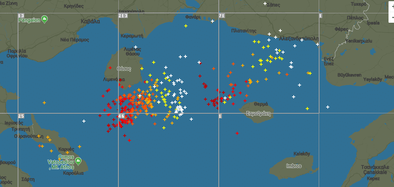
Task: Click the white strike marker above Λιμένας Θάσου
Action: tap(136, 47)
